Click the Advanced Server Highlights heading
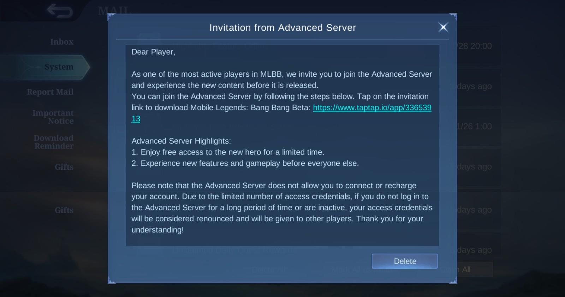This screenshot has height=297, width=565. point(181,141)
